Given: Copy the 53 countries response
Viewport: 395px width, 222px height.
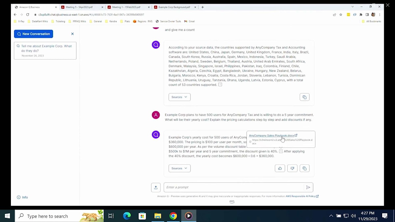Looking at the screenshot, I should click(304, 97).
